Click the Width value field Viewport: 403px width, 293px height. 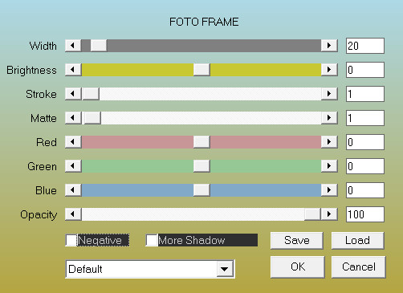(365, 46)
